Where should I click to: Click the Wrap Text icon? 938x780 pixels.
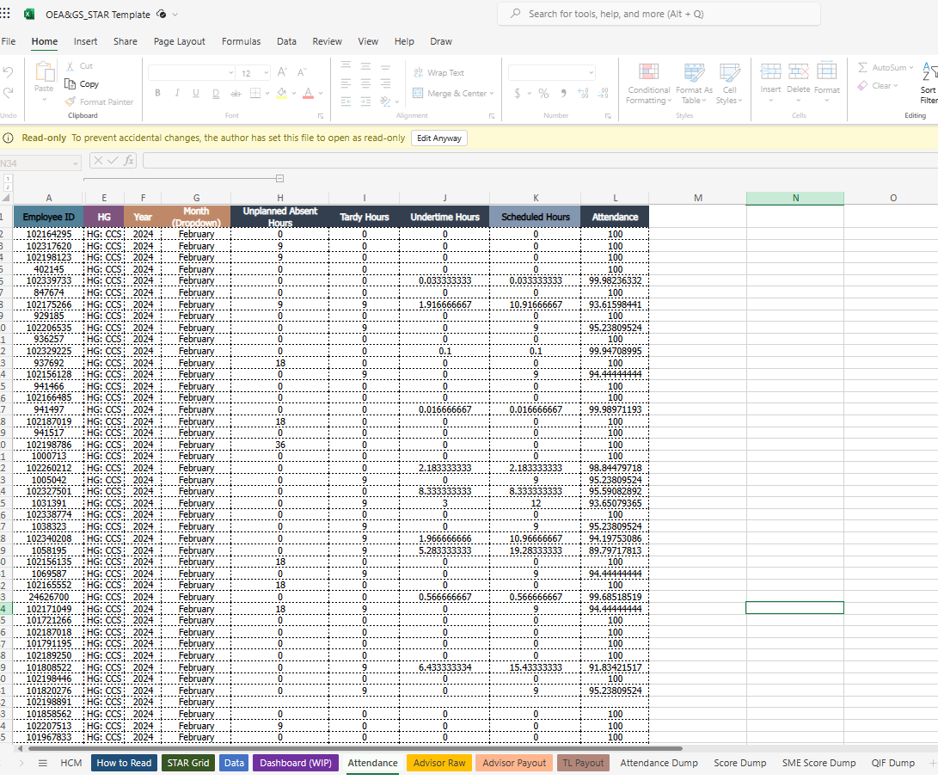click(x=418, y=72)
